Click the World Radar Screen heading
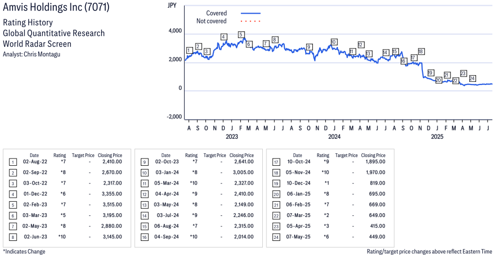 coord(37,44)
